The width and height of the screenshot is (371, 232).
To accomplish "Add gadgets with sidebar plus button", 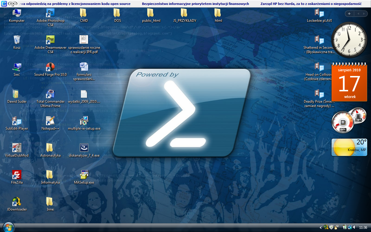I will click(349, 14).
